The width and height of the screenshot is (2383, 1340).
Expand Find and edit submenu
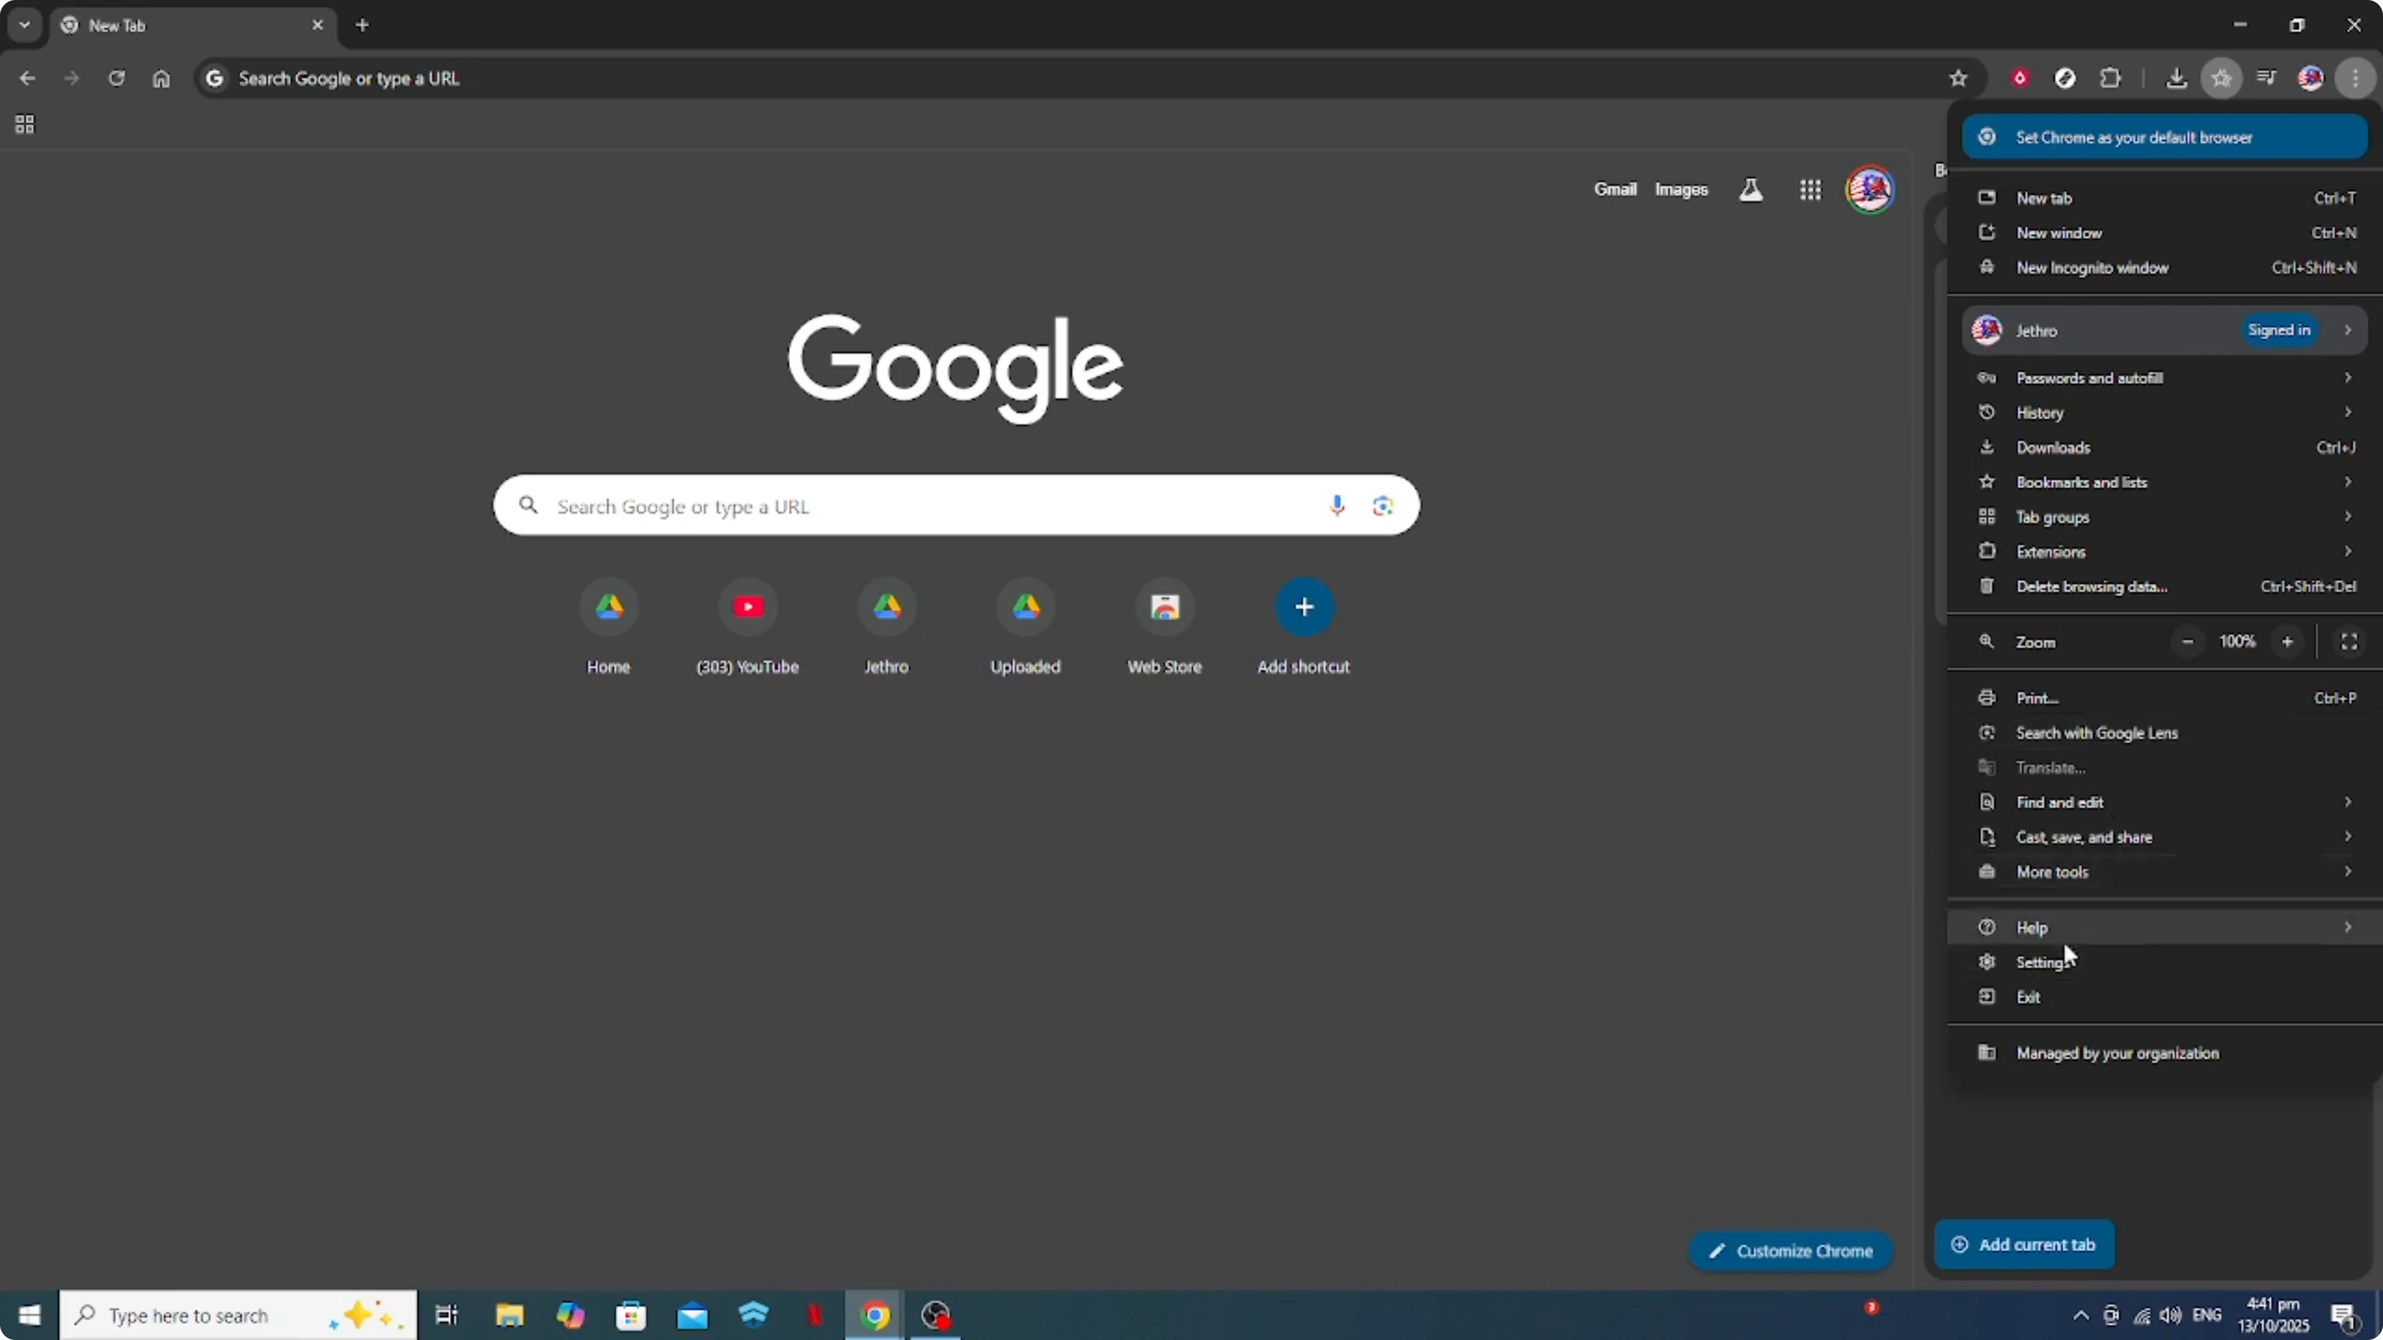coord(2163,803)
